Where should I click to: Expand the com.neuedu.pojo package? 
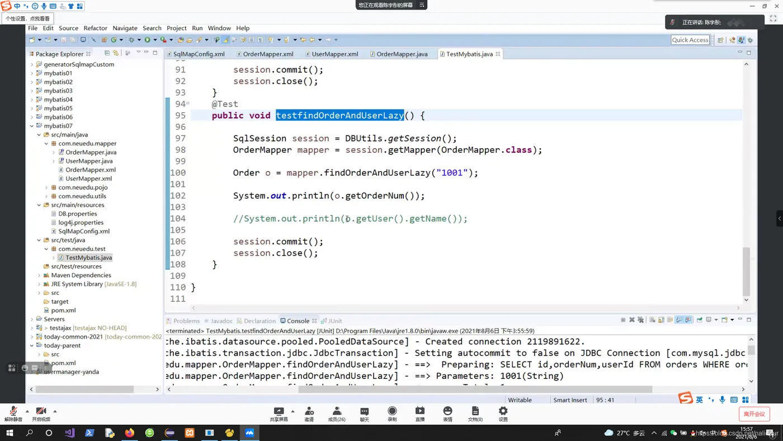46,187
